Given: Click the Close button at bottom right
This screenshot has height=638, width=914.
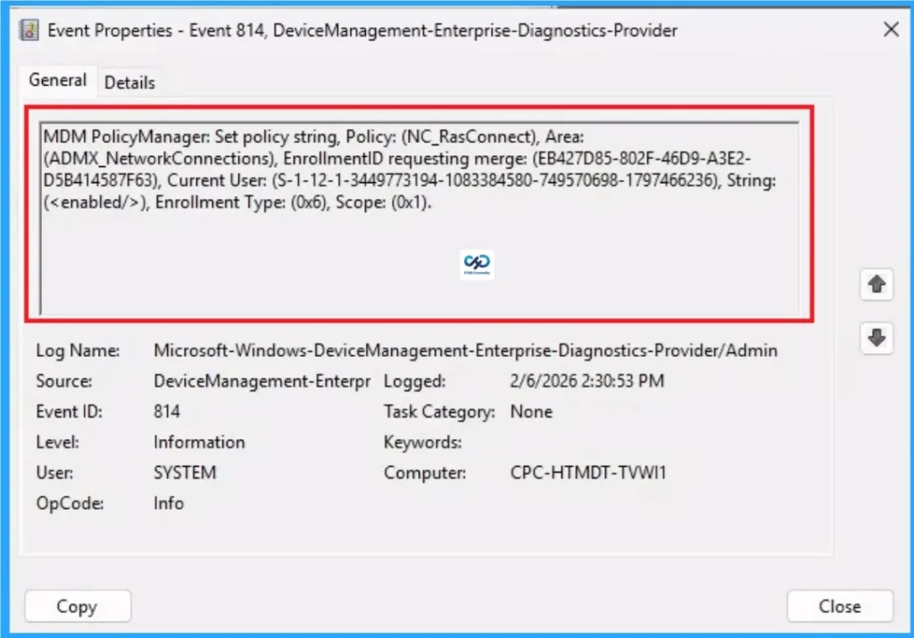Looking at the screenshot, I should [839, 606].
